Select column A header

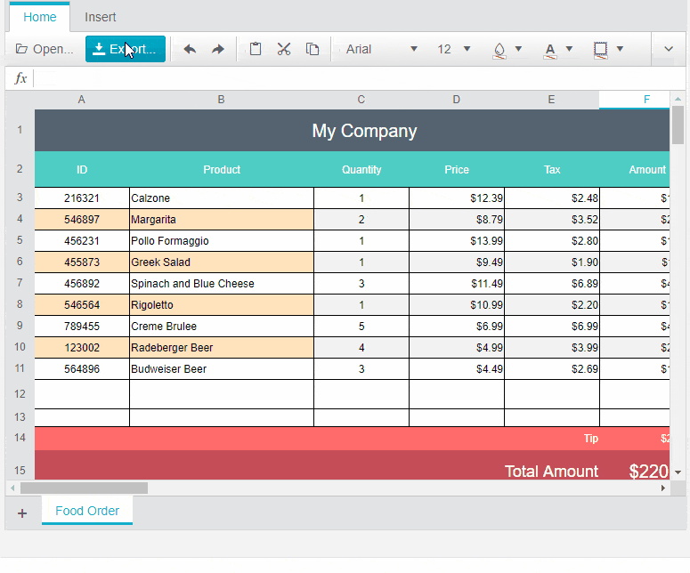81,100
